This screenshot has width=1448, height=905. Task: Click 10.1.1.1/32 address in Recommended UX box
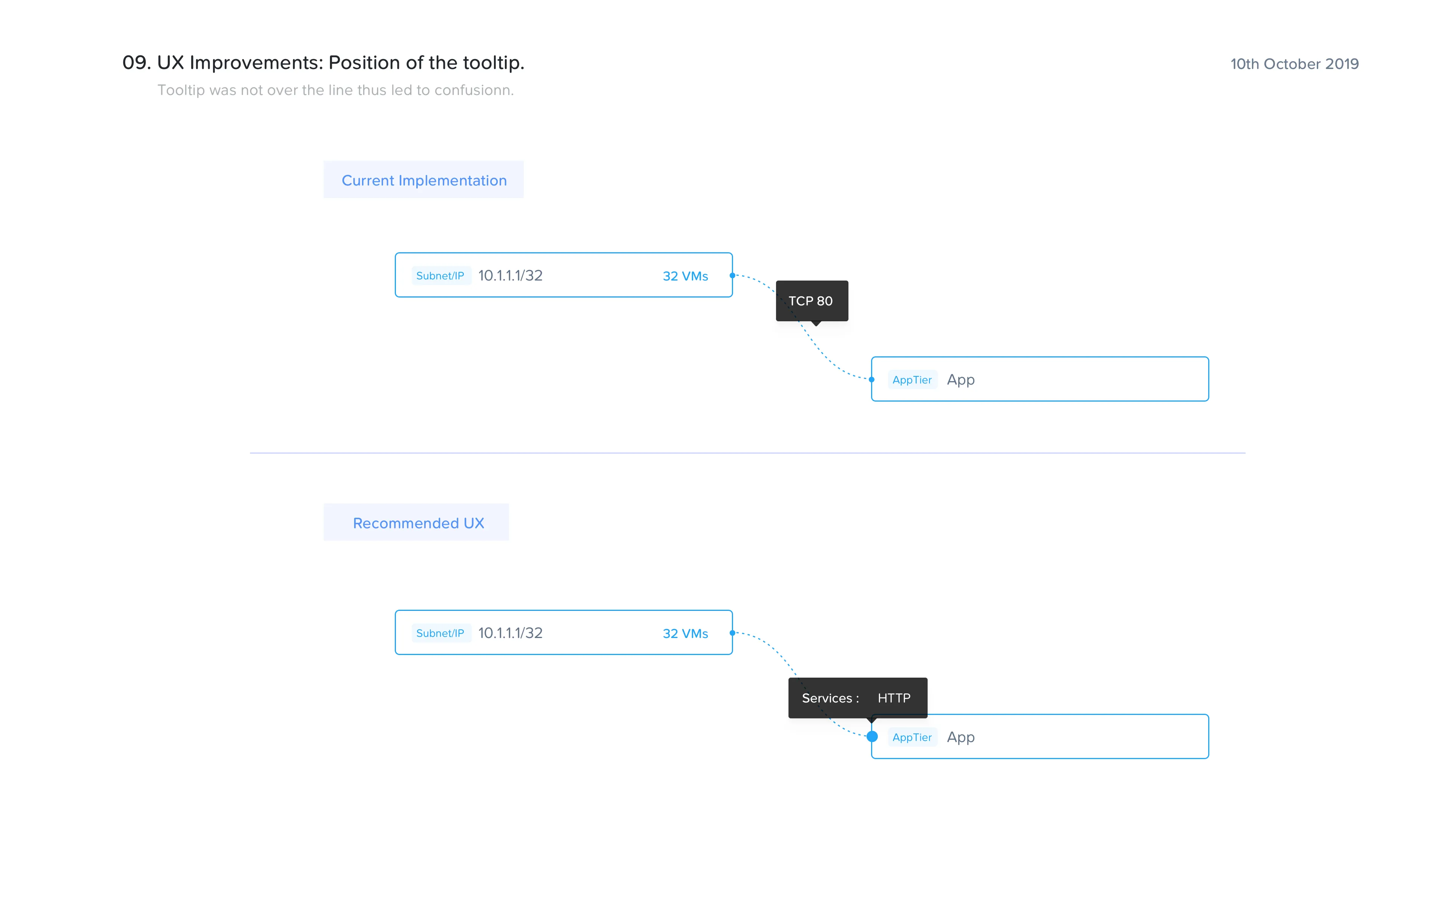511,633
